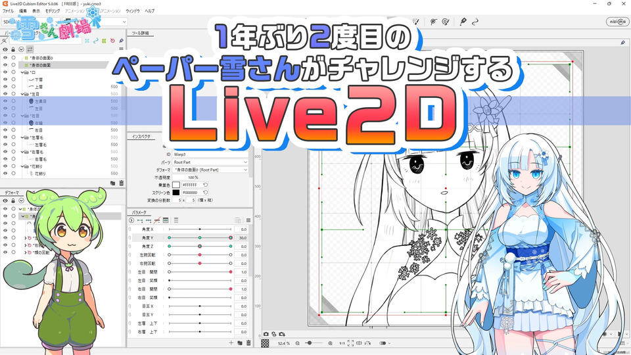Toggle the eye icon in the deformer panel header
Image resolution: width=631 pixels, height=355 pixels.
tap(5, 201)
